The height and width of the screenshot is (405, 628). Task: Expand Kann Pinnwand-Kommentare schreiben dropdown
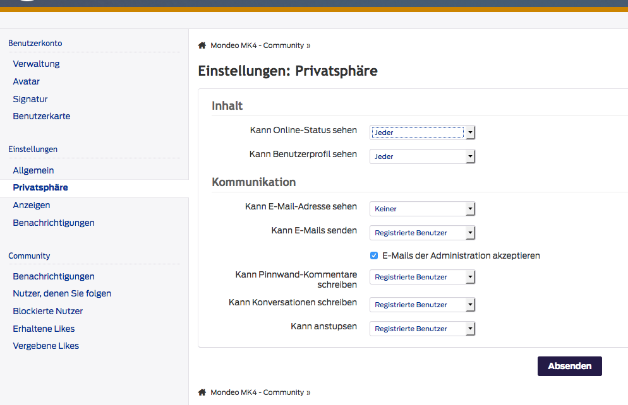(x=422, y=277)
